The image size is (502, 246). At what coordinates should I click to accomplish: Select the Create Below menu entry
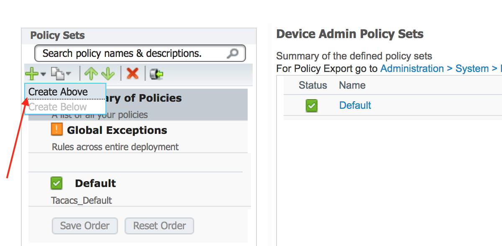pyautogui.click(x=58, y=107)
